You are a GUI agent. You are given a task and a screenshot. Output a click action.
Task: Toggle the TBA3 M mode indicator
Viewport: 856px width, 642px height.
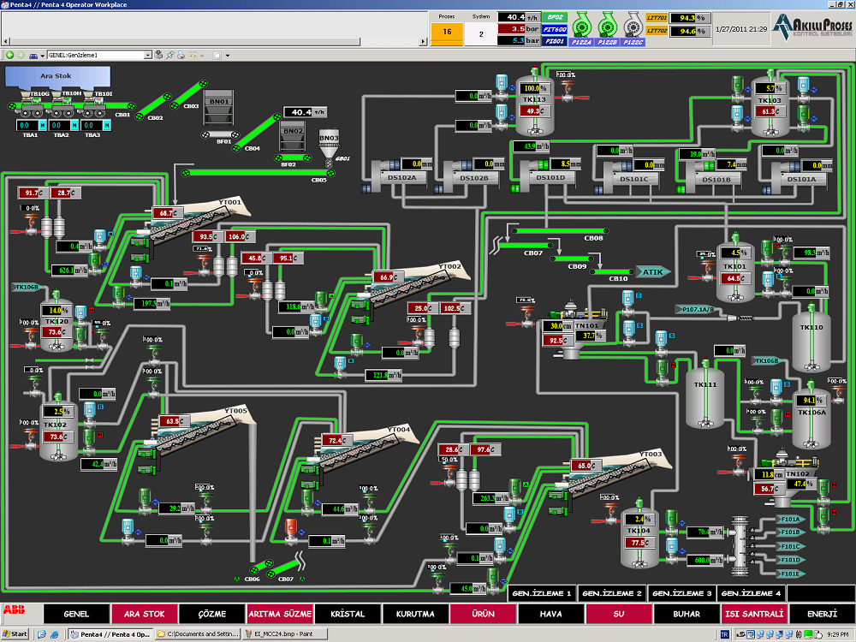pos(107,125)
